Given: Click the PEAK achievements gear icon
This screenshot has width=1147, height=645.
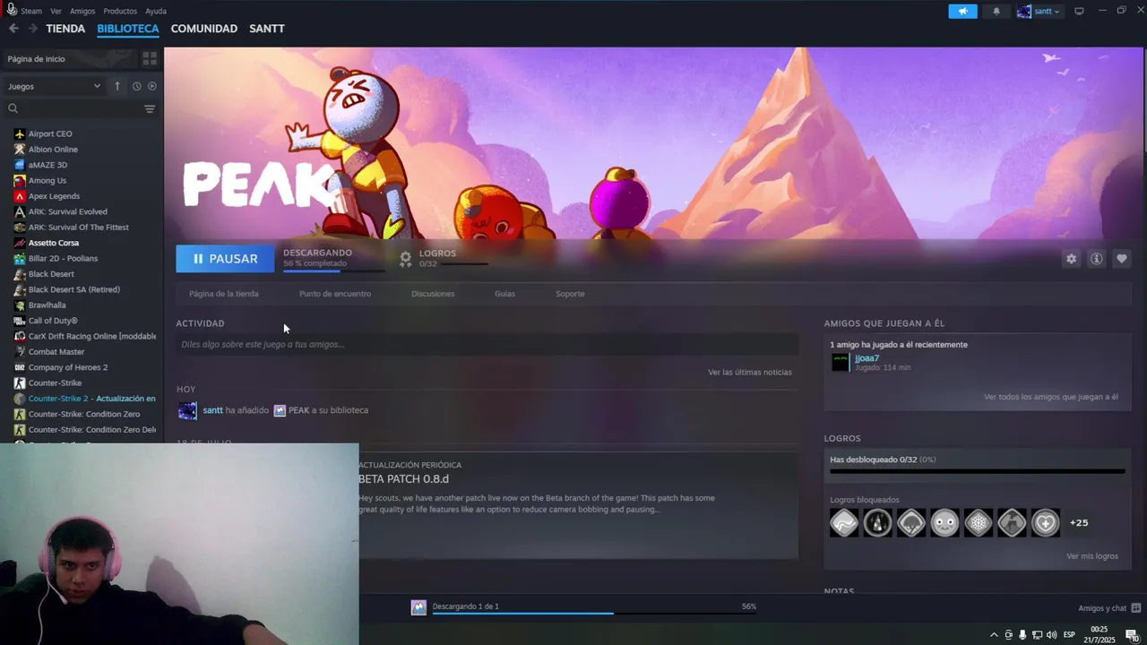Looking at the screenshot, I should pos(405,259).
